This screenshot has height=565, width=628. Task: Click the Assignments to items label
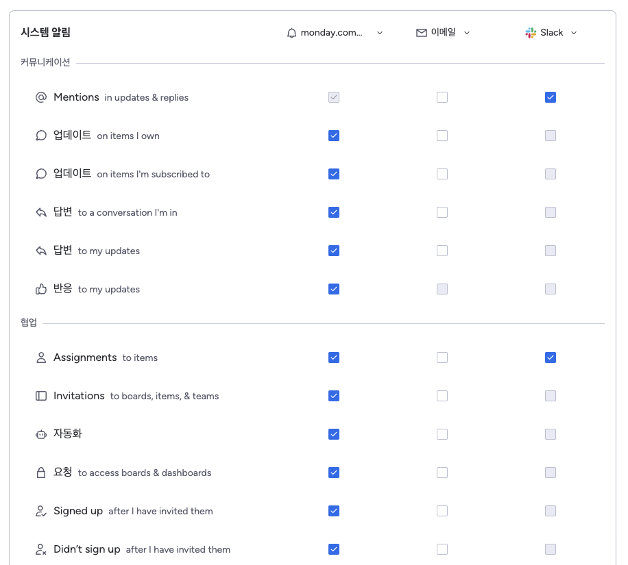coord(85,357)
